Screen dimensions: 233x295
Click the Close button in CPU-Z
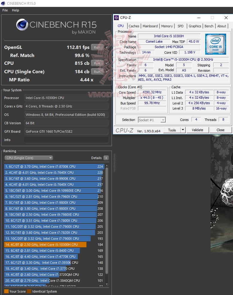point(220,130)
